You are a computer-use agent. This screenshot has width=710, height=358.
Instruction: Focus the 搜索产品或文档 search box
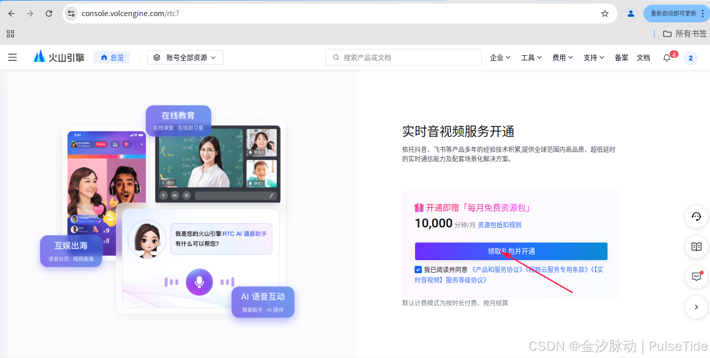point(404,58)
